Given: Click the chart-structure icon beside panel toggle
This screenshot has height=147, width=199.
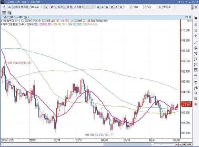Looking at the screenshot, I should (x=9, y=7).
